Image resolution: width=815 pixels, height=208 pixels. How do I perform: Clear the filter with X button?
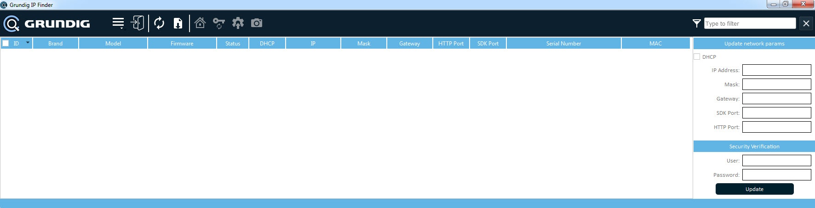tap(806, 23)
